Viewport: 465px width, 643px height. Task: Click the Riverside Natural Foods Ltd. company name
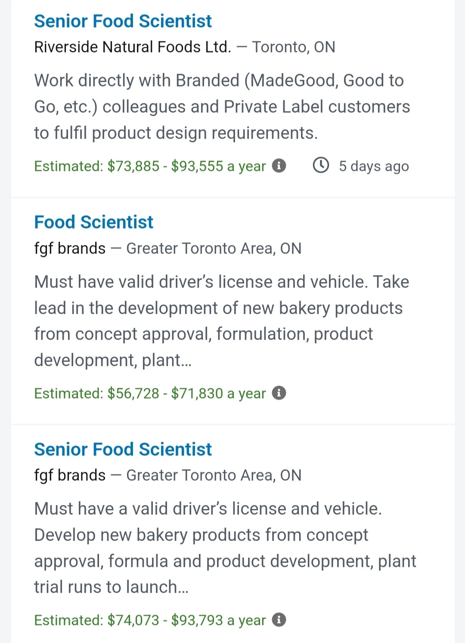(133, 47)
